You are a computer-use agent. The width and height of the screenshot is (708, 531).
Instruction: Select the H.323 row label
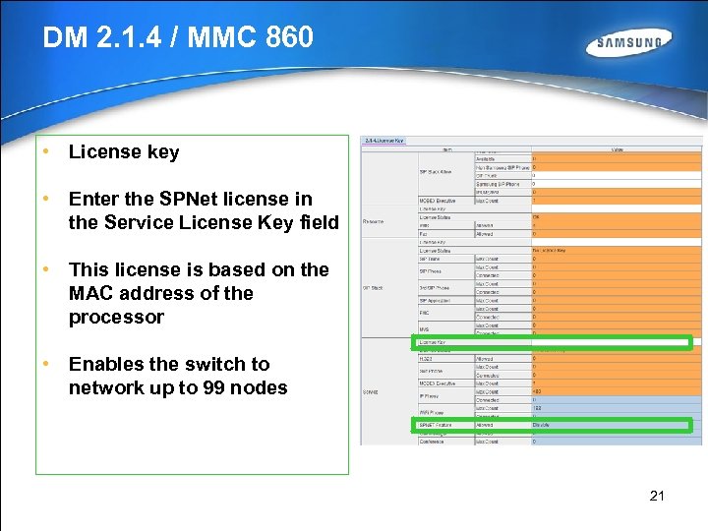point(446,359)
